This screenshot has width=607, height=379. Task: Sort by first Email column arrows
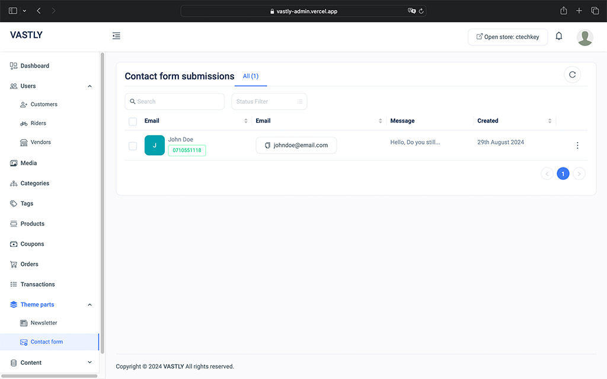pyautogui.click(x=246, y=121)
